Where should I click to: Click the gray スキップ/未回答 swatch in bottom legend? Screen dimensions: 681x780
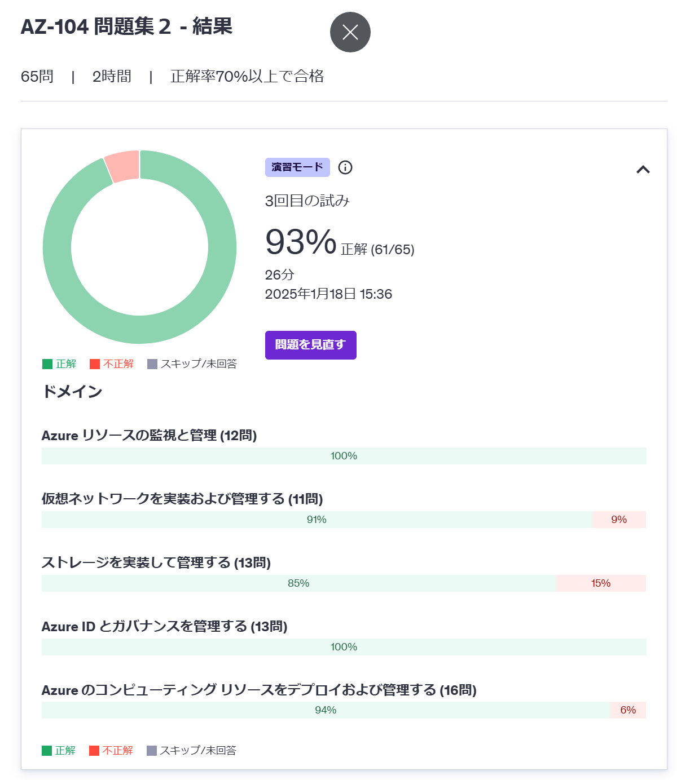coord(152,751)
